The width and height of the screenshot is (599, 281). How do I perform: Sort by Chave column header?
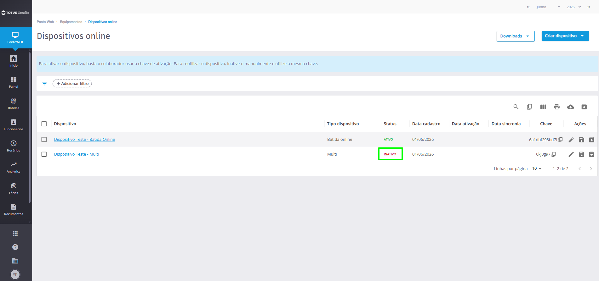(x=546, y=124)
